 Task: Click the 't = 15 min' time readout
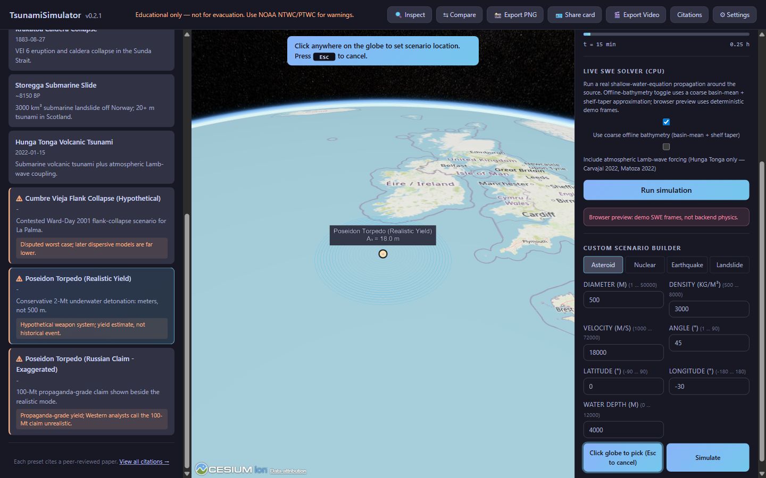(x=600, y=45)
